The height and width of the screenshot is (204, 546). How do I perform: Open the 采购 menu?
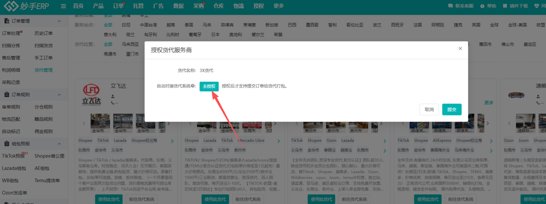[199, 6]
